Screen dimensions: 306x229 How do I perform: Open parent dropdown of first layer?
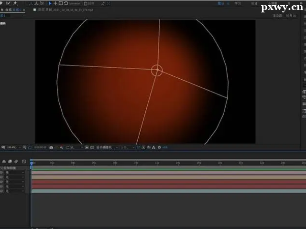[13, 173]
